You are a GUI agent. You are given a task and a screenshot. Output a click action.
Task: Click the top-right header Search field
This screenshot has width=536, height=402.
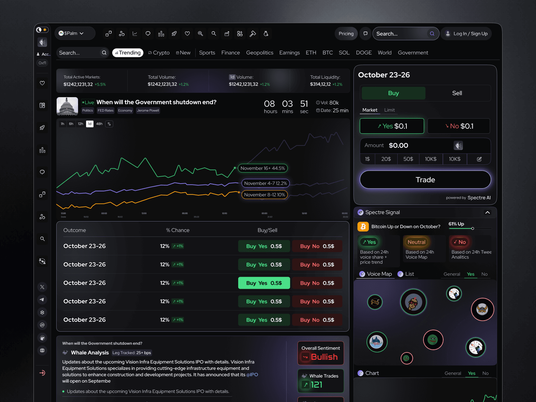(406, 33)
